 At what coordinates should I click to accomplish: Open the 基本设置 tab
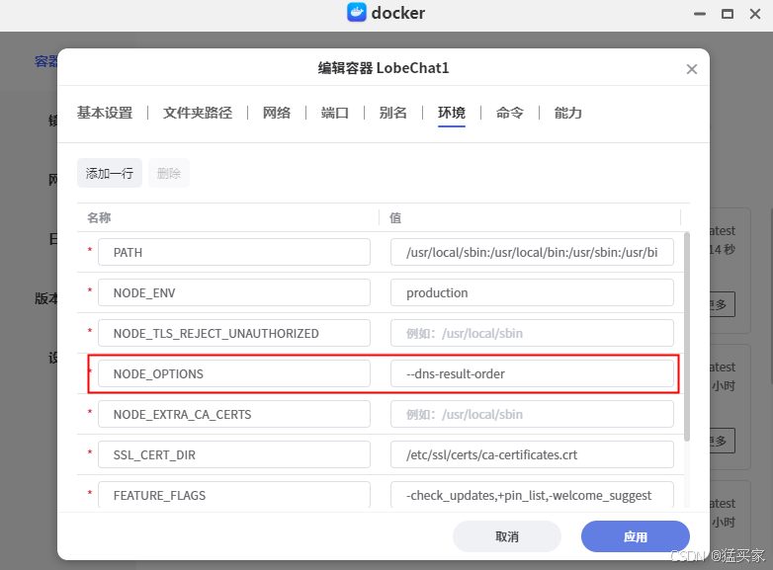(x=105, y=113)
